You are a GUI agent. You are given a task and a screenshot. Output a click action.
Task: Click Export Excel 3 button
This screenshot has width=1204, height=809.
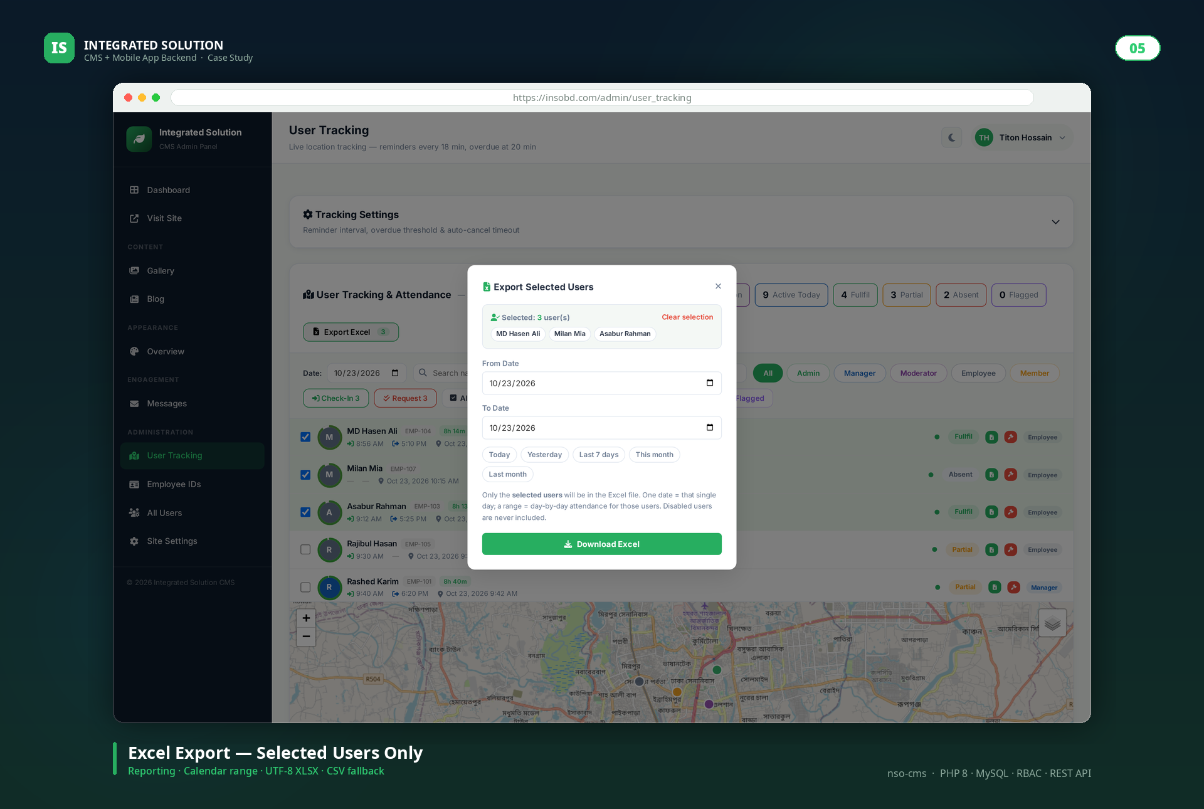[x=351, y=332]
